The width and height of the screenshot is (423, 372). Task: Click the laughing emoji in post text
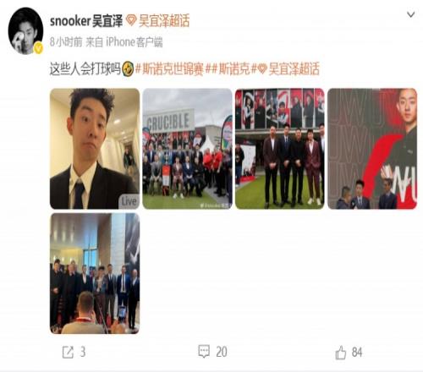point(128,69)
